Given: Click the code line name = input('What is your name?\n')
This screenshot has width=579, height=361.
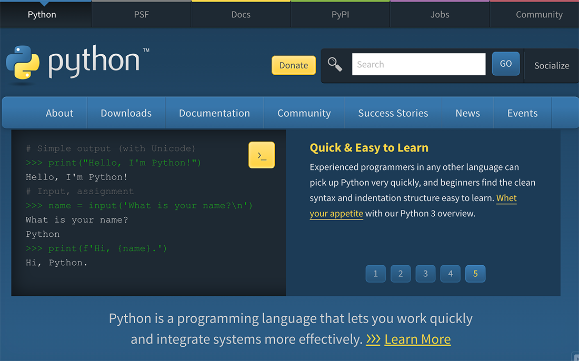Looking at the screenshot, I should point(139,206).
